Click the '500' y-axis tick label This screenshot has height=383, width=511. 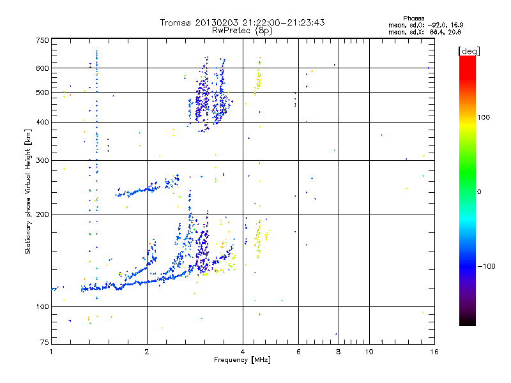point(42,93)
